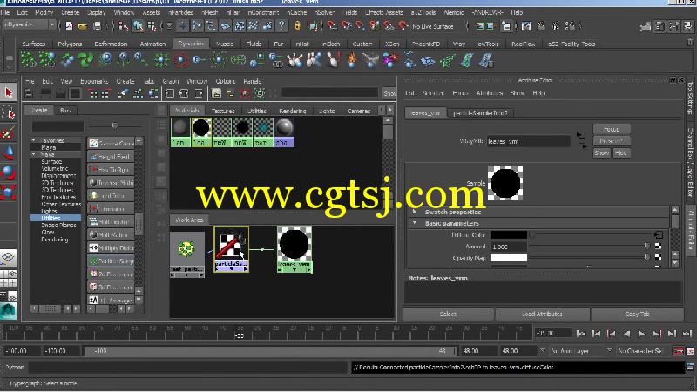Click the Amount map checker button
Screen dimensions: 697x392
coord(658,247)
